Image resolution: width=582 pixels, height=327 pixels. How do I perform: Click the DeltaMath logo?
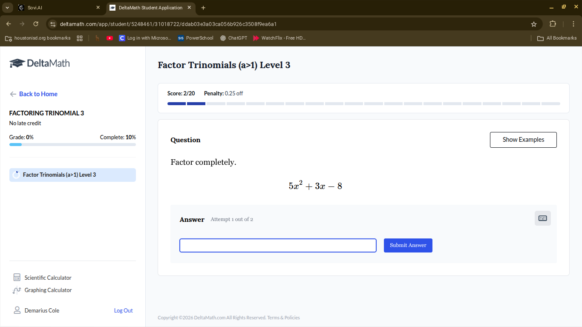[x=40, y=63]
